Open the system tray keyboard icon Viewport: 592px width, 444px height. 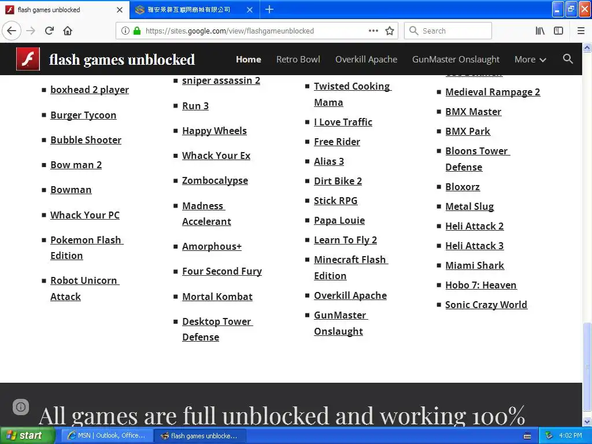click(x=527, y=436)
